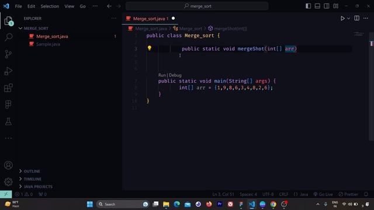Viewport: 374px width, 210px height.
Task: Open Explorer views and more actions ellipsis
Action: pos(113,18)
